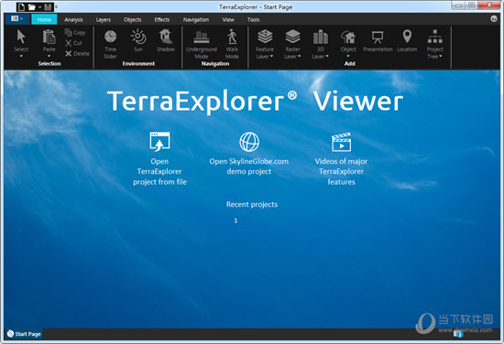Add a Location pin
The image size is (504, 344).
tap(407, 40)
